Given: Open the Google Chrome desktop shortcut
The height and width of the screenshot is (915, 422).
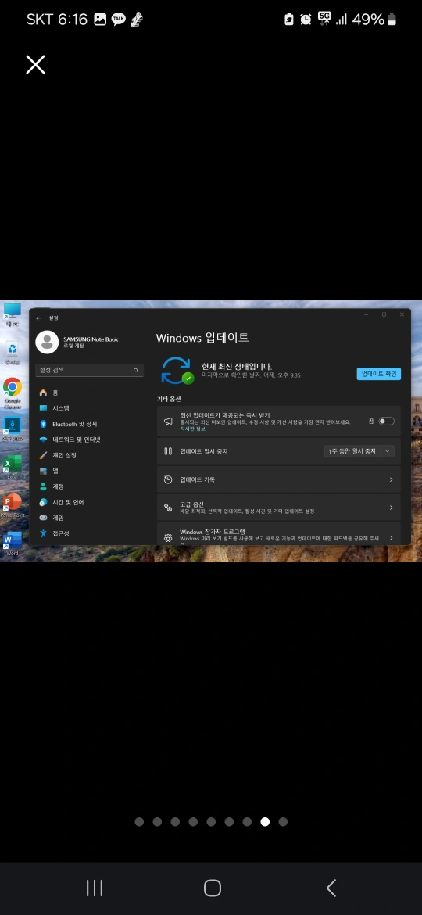Looking at the screenshot, I should click(x=13, y=392).
